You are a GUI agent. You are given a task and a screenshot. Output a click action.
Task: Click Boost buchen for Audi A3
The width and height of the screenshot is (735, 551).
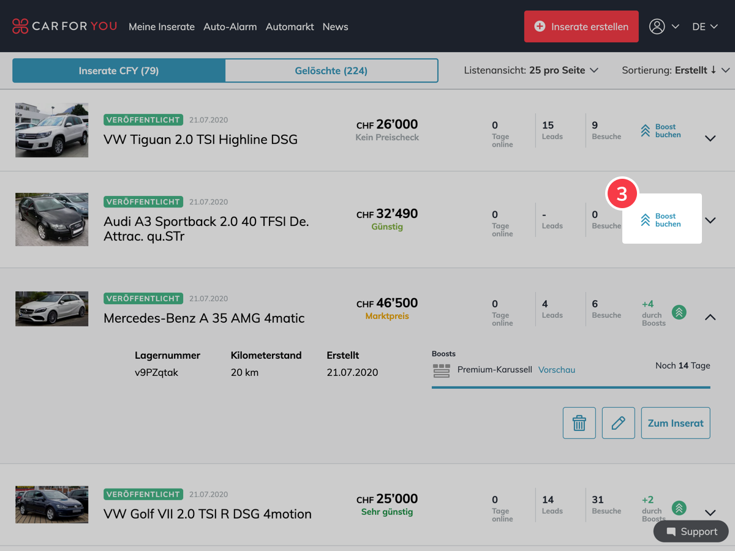661,220
